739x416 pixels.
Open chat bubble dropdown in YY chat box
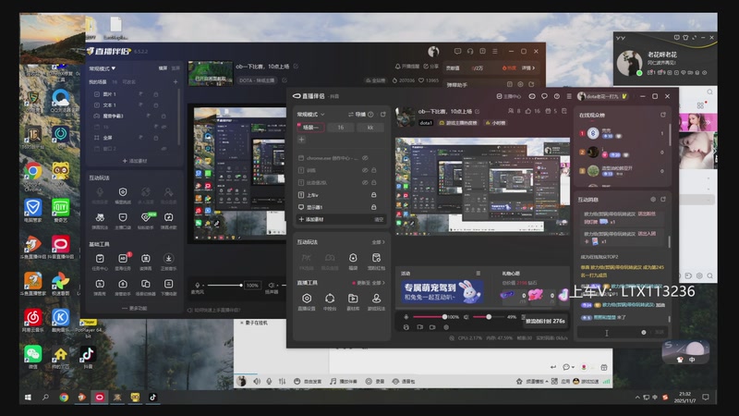point(568,367)
